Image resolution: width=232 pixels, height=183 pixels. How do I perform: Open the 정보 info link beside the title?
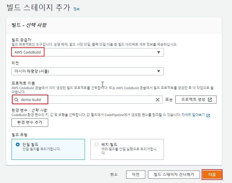point(77,9)
